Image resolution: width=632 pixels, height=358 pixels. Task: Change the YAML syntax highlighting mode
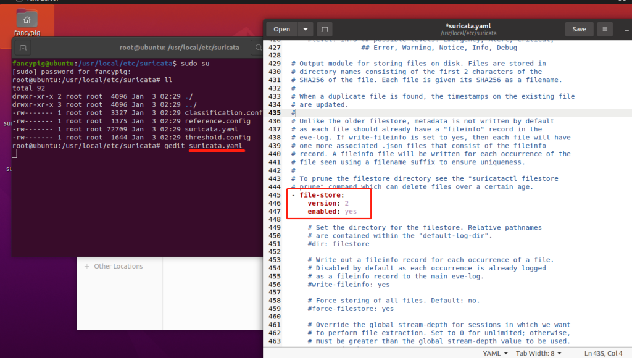pos(495,353)
